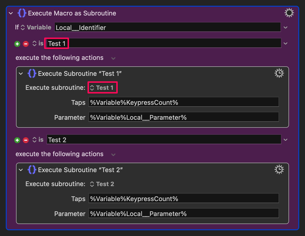Screen dimensions: 305x236
Task: Open the 'is' comparison popup for Test 2
Action: (x=38, y=140)
